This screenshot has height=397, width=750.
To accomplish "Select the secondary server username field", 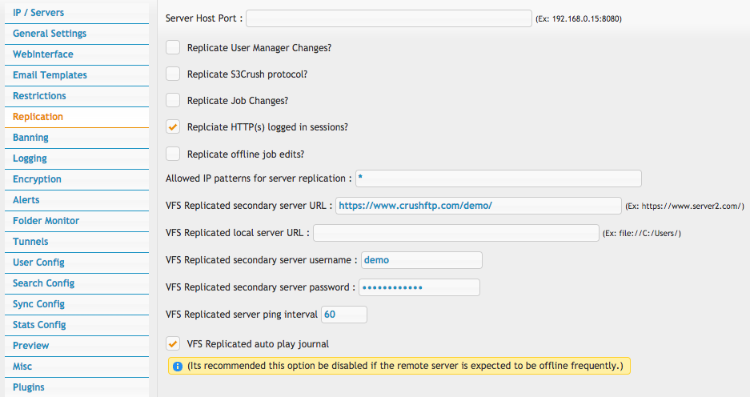I will [x=421, y=260].
